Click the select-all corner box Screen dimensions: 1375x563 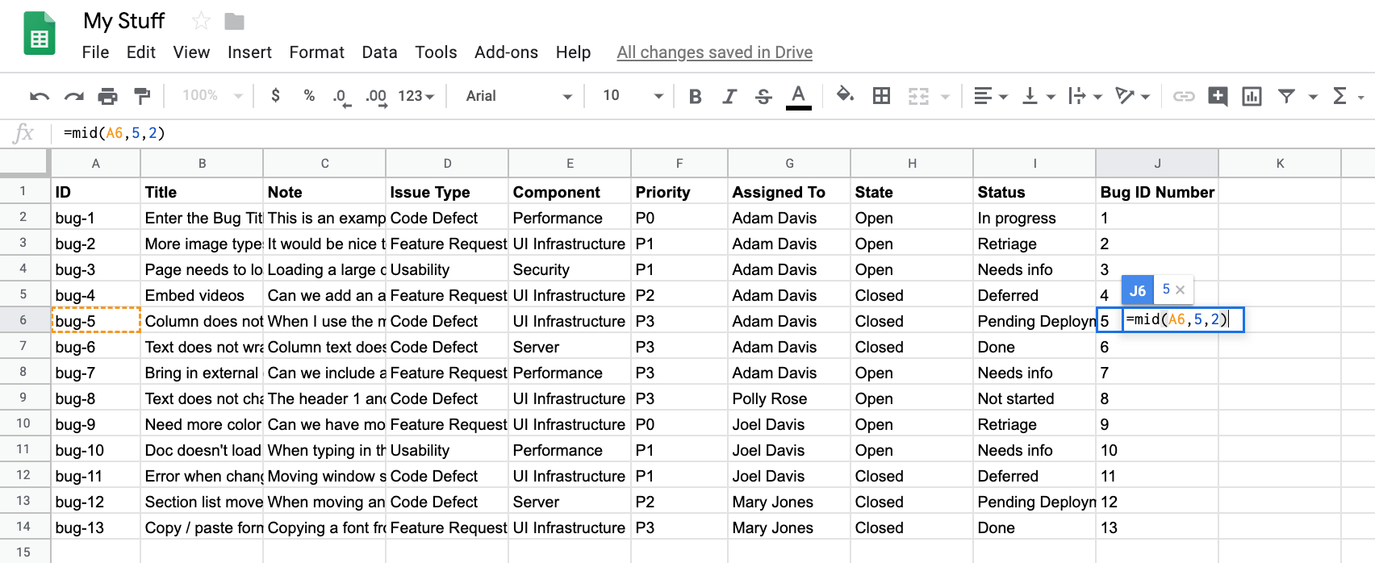(x=24, y=162)
